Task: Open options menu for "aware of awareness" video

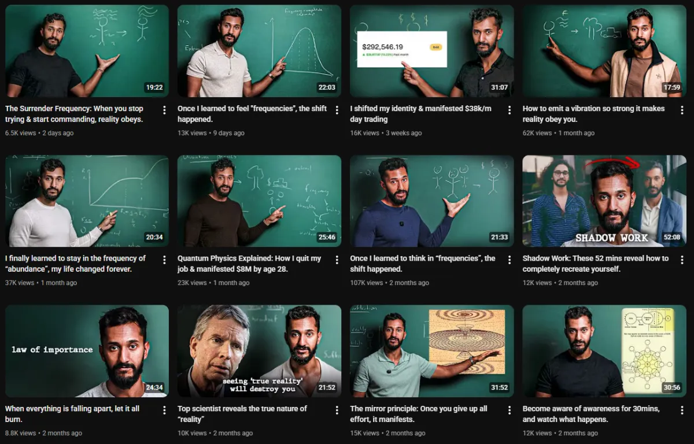Action: pyautogui.click(x=682, y=410)
